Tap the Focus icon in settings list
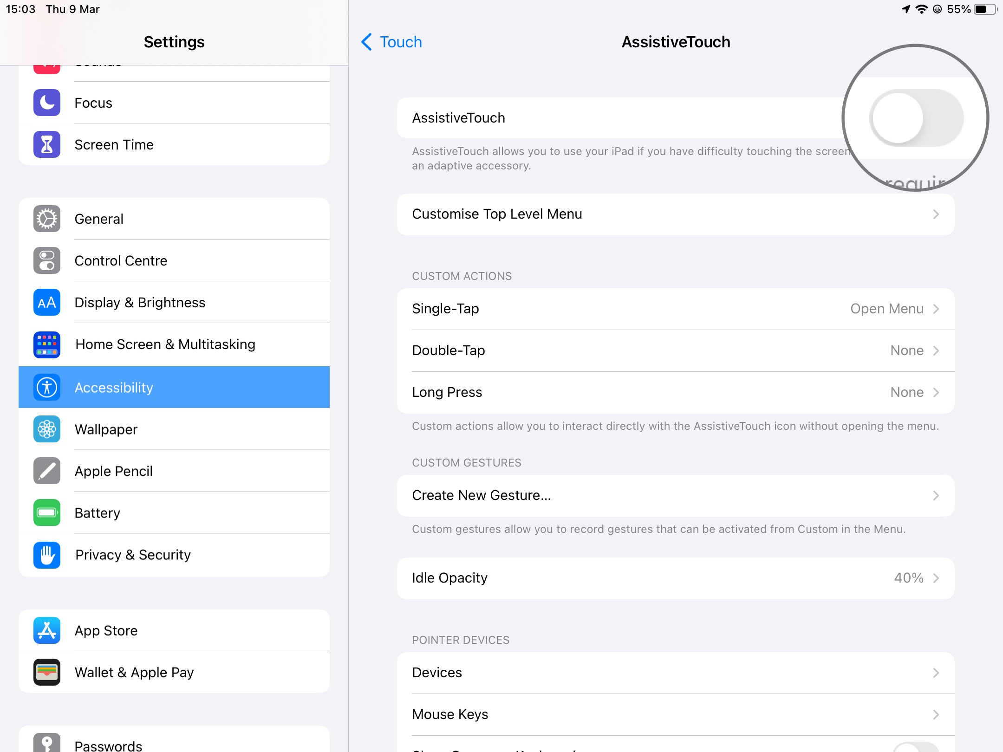This screenshot has height=752, width=1003. point(46,102)
